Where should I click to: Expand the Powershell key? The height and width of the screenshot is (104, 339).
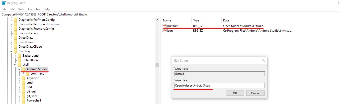click(x=19, y=101)
